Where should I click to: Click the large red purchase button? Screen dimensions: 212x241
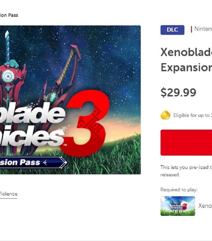point(186,142)
